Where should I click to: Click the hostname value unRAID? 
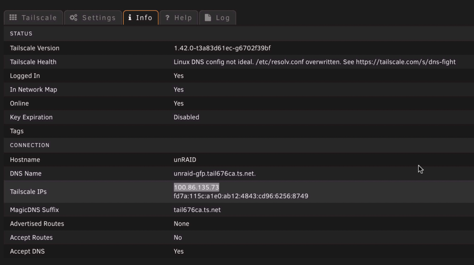coord(185,159)
